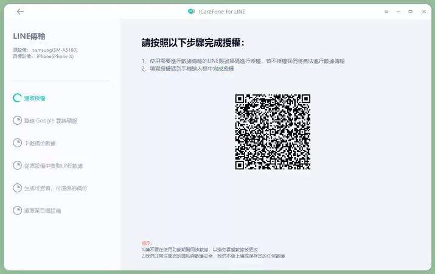Viewport: 435px width, 274px height.
Task: Maximize the iCareFone window
Action: 410,12
